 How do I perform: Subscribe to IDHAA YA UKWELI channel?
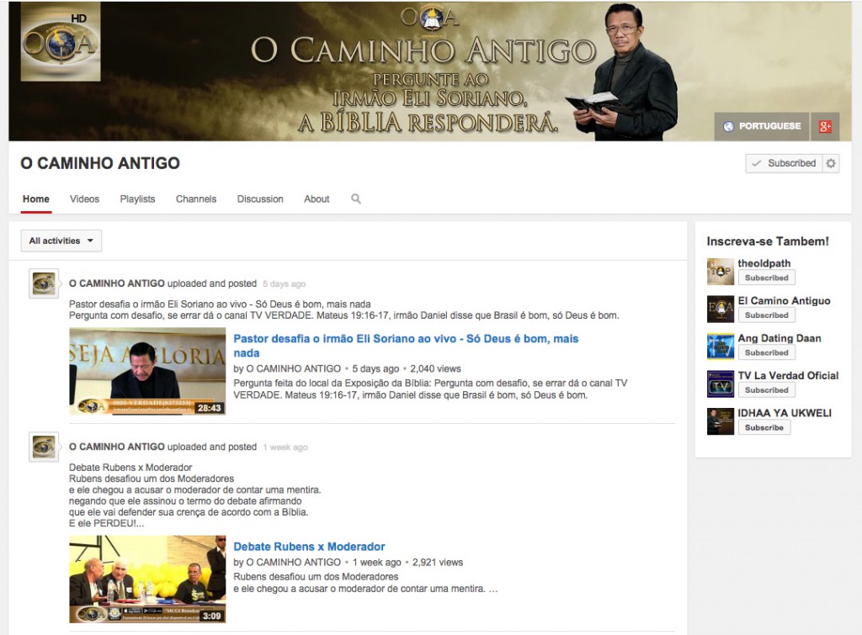(x=764, y=427)
